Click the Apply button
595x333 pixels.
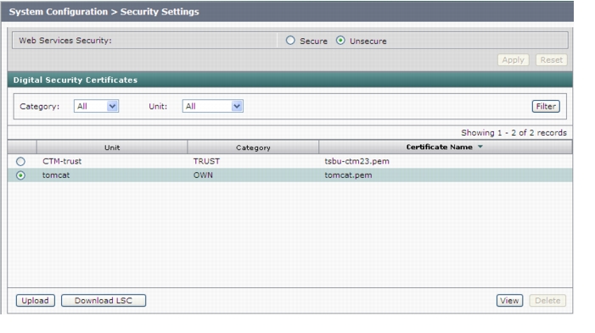click(x=513, y=60)
